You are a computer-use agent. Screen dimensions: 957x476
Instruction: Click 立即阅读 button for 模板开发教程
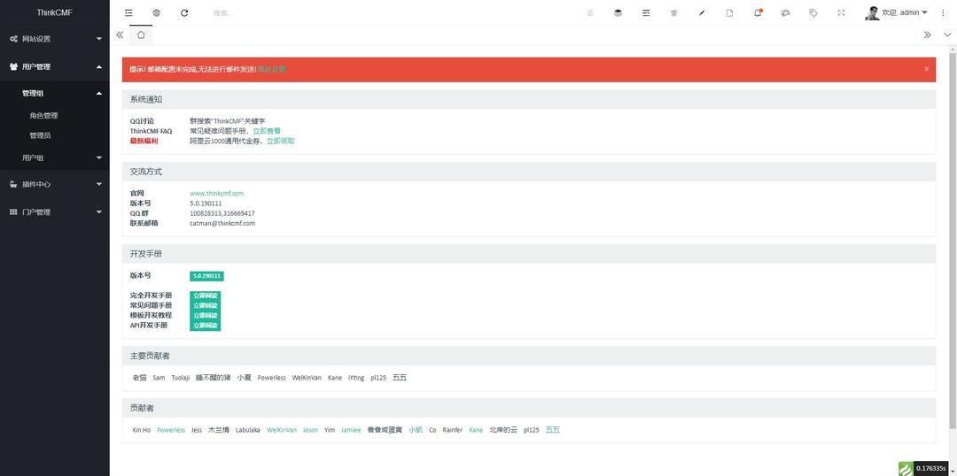point(205,316)
